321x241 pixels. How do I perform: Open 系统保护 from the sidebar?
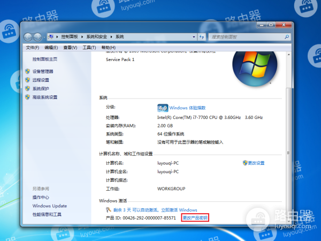tap(41, 88)
